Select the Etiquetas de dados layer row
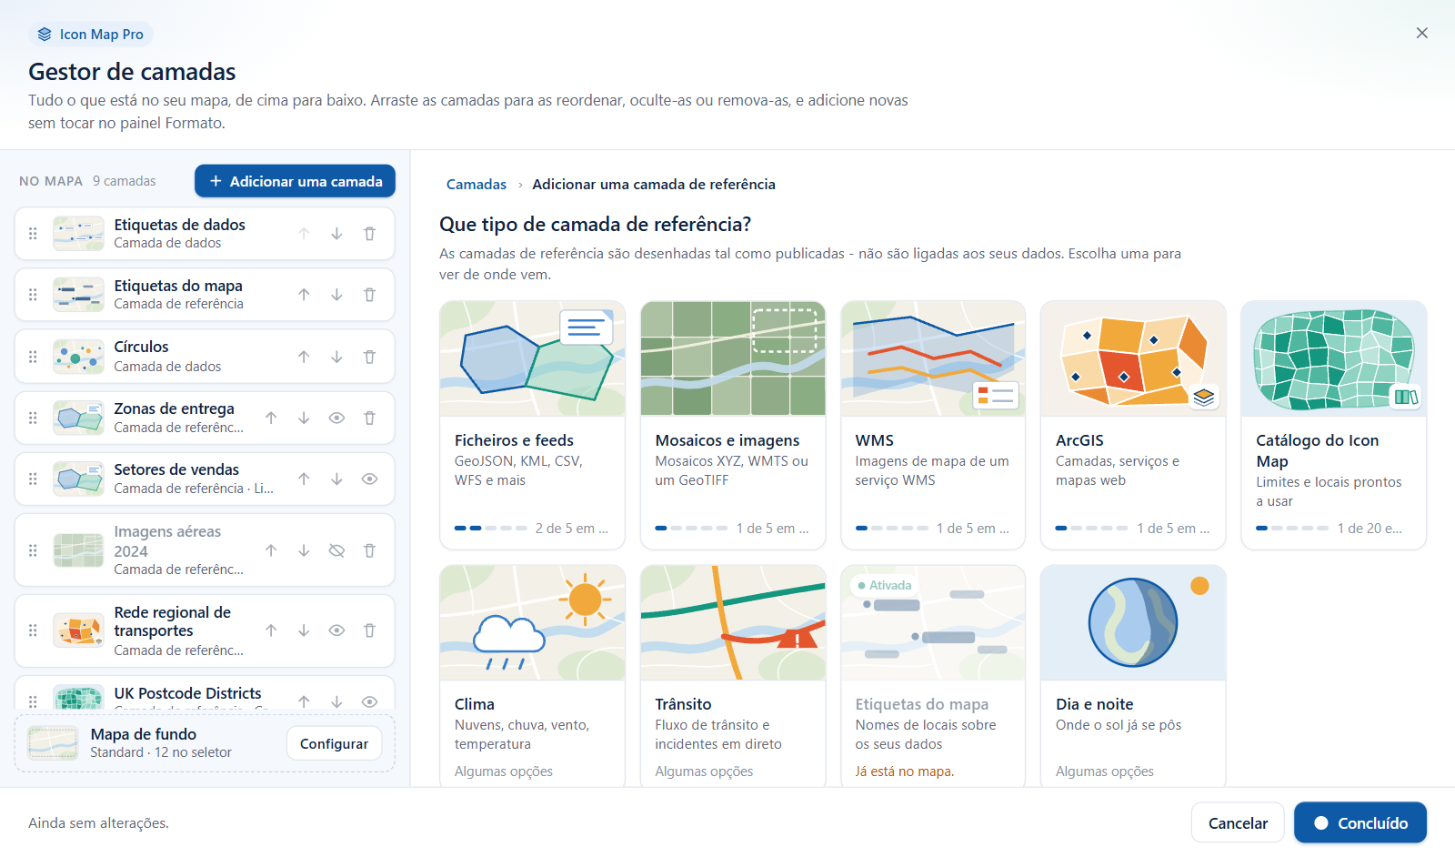 point(205,234)
